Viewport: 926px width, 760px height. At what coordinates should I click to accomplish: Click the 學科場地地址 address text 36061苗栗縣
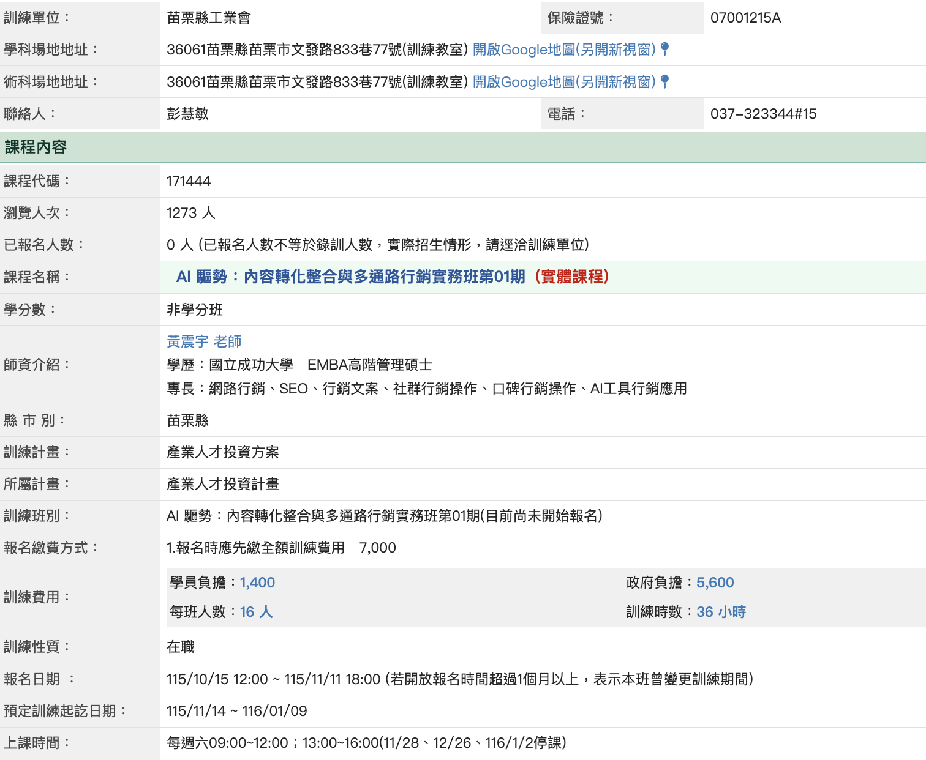[317, 50]
